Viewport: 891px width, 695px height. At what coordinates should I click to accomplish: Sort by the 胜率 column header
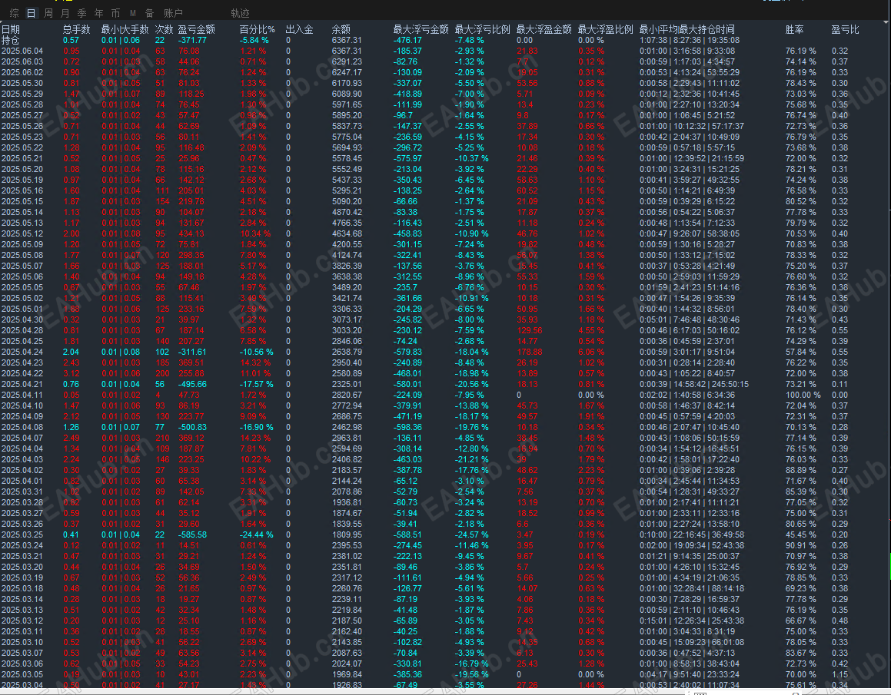pyautogui.click(x=794, y=29)
